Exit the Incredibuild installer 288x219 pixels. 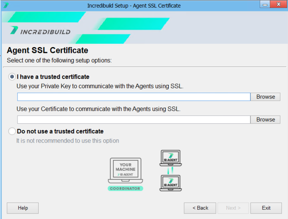pos(266,208)
